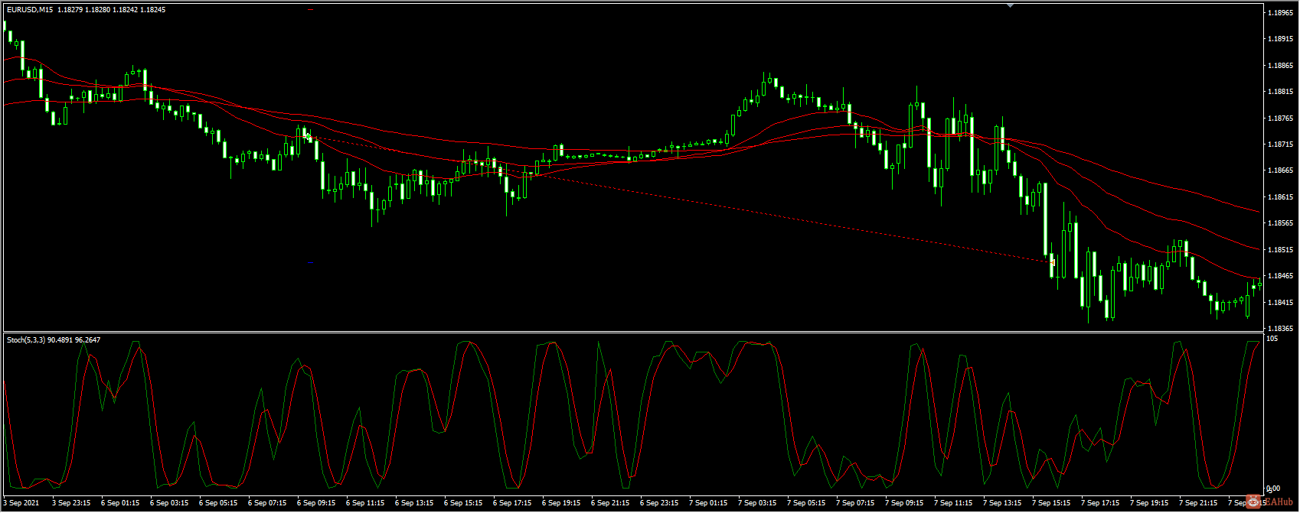
Task: Click the 1.18615 price axis label
Action: pos(1281,197)
